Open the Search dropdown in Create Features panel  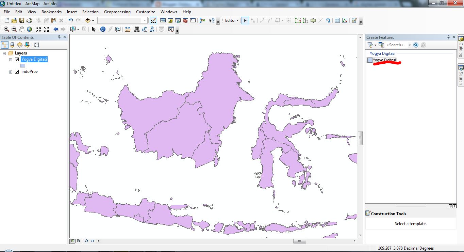pos(410,45)
